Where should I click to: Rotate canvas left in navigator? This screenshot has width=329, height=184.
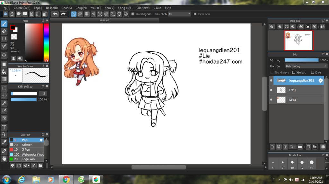click(x=301, y=27)
